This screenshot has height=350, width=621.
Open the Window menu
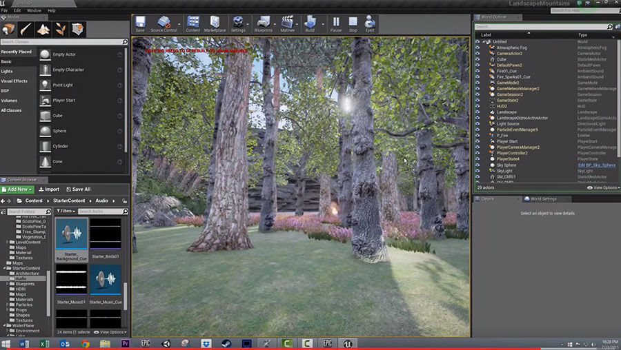(33, 10)
